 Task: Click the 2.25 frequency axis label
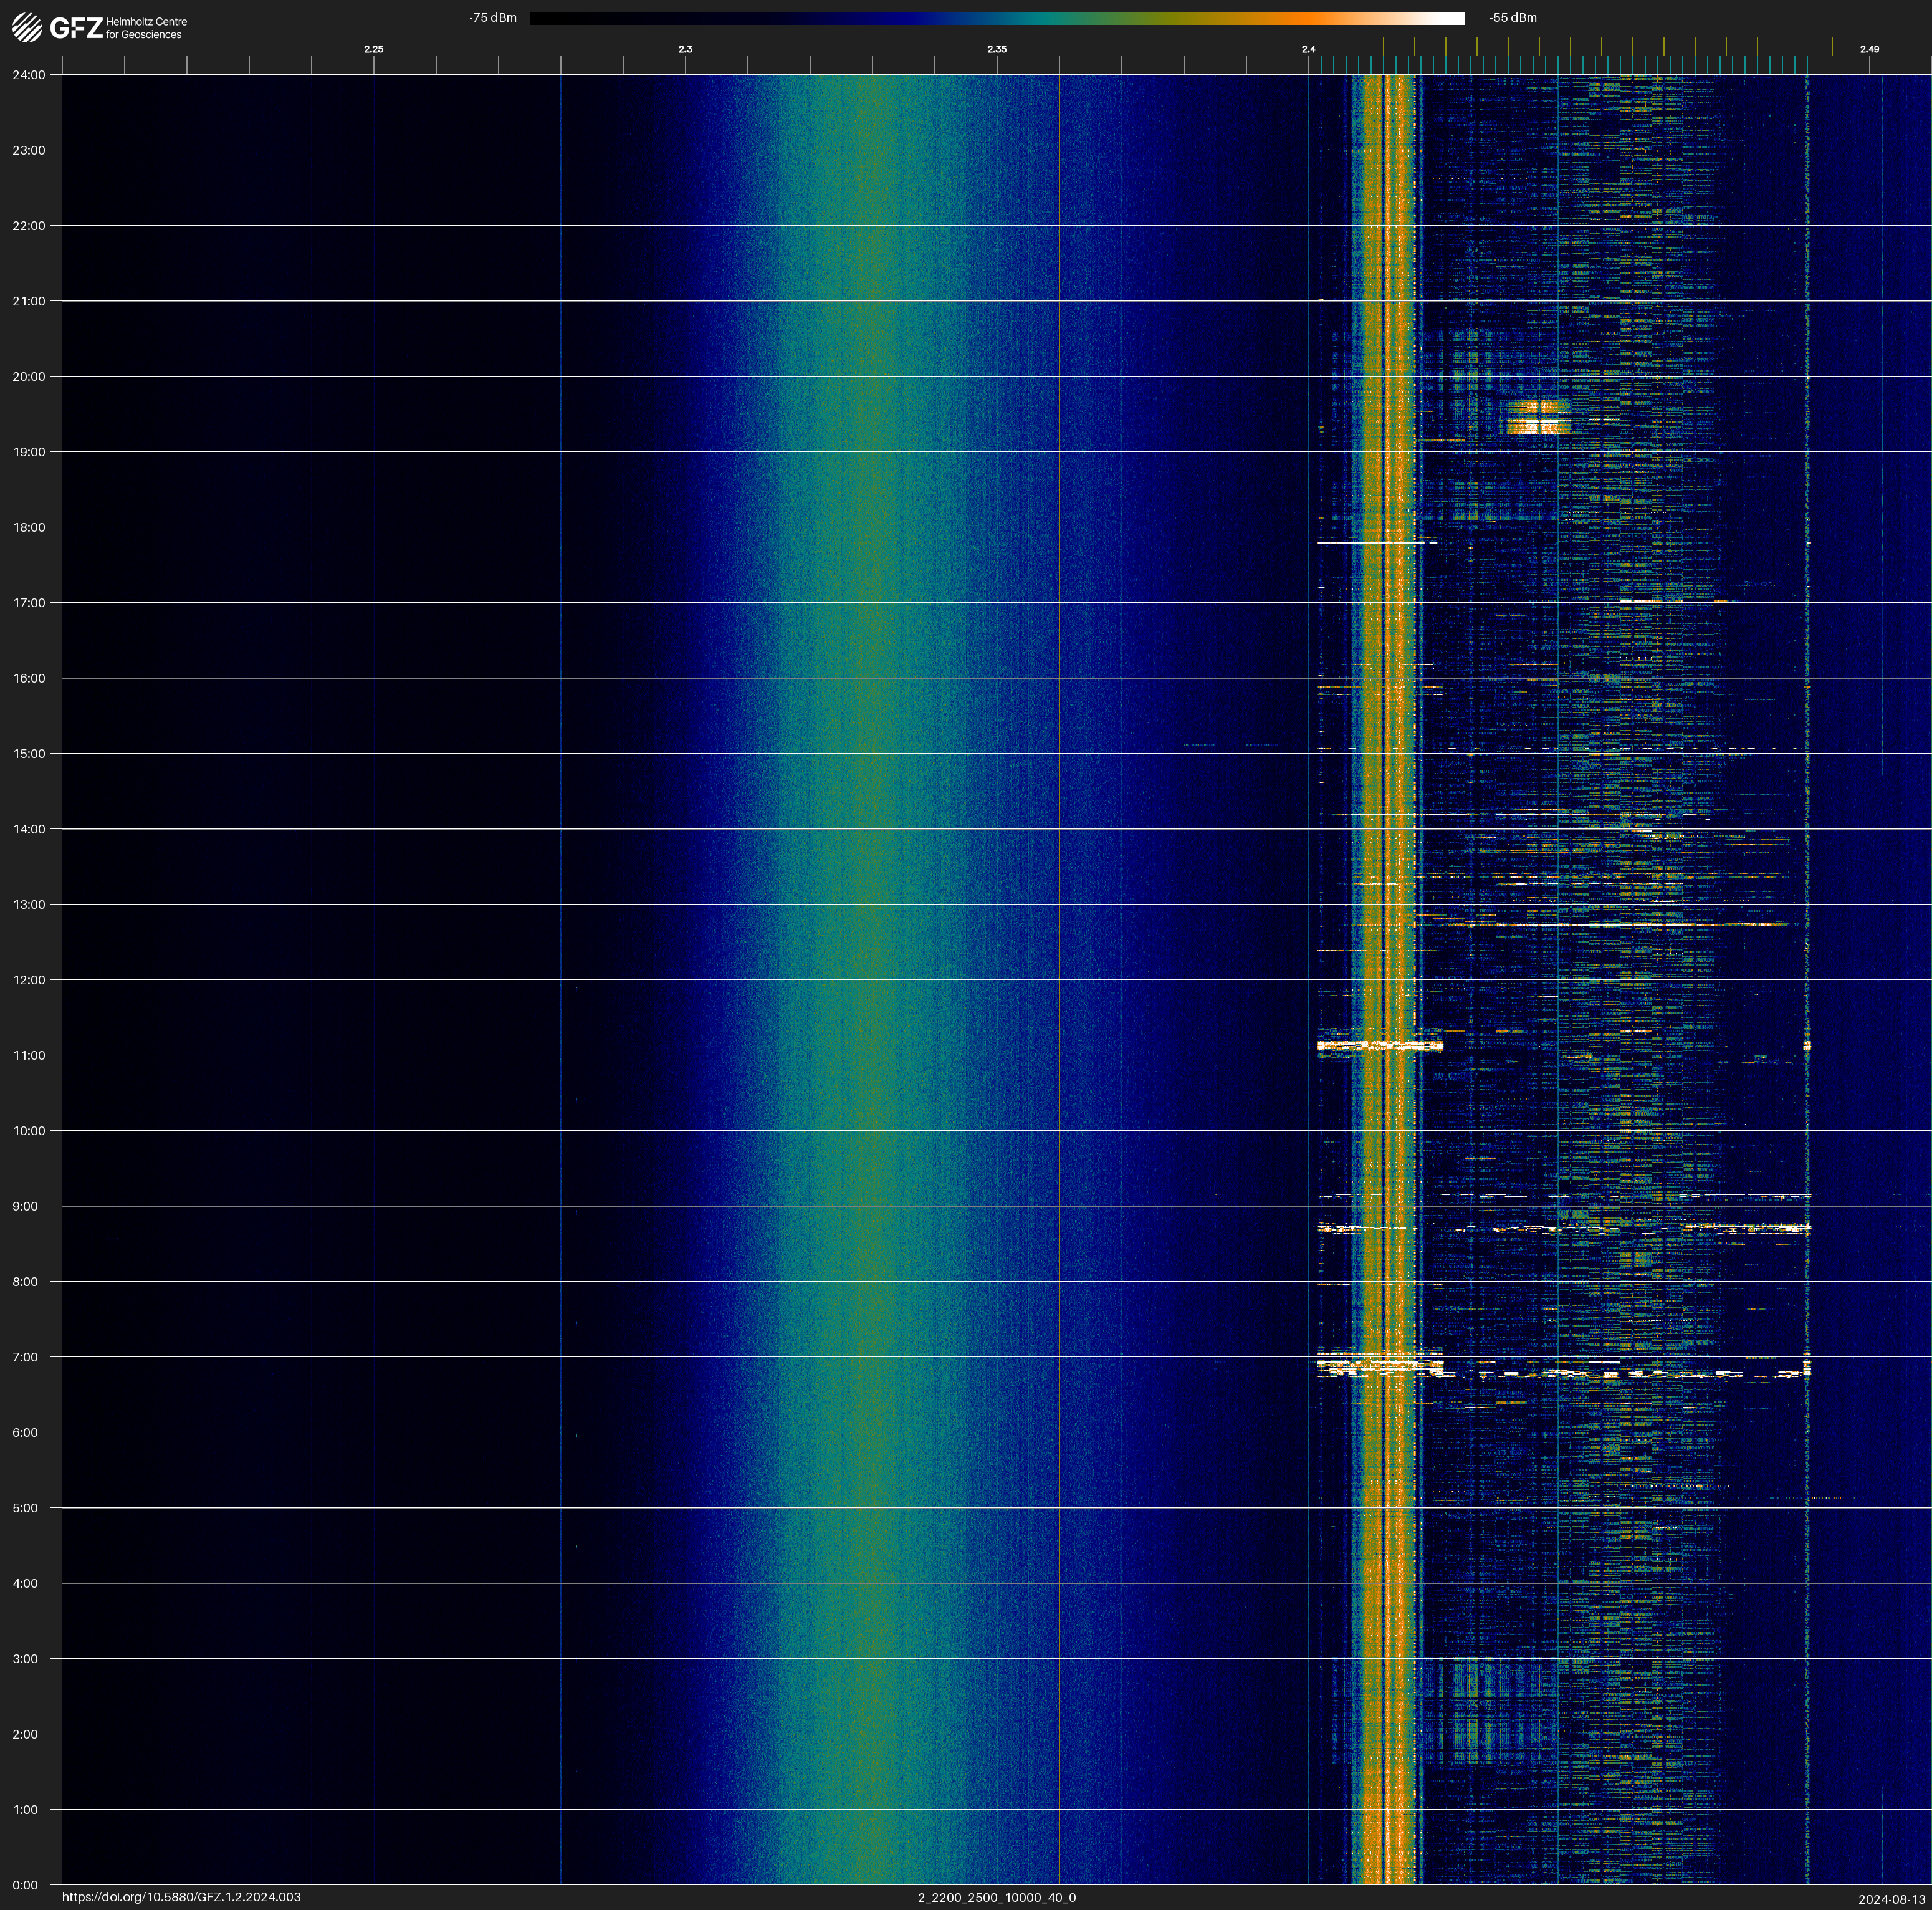(373, 49)
